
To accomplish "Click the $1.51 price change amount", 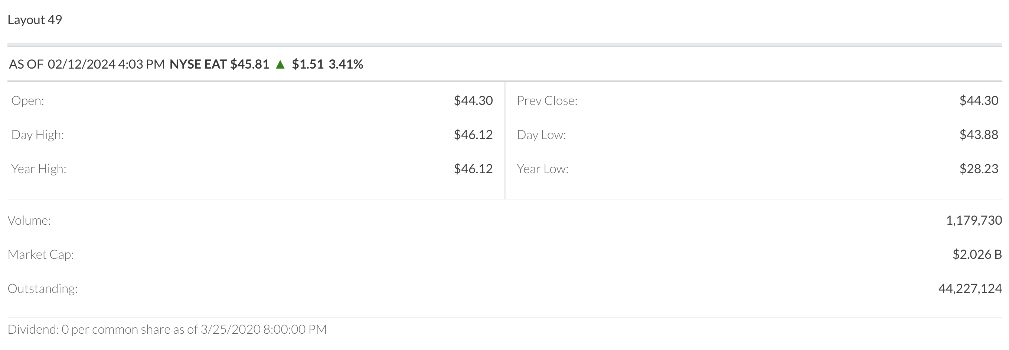I will pos(307,64).
